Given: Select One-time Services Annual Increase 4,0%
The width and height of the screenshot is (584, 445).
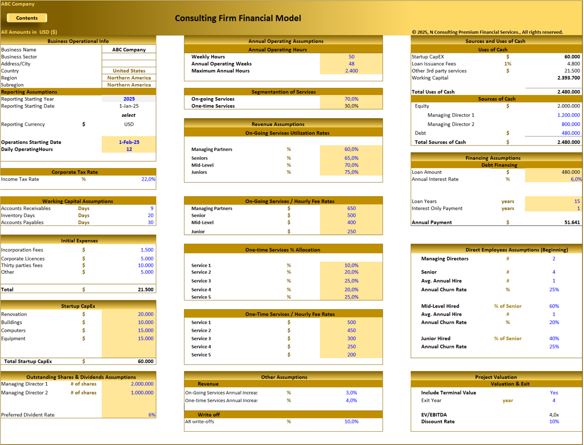Looking at the screenshot, I should (x=351, y=401).
